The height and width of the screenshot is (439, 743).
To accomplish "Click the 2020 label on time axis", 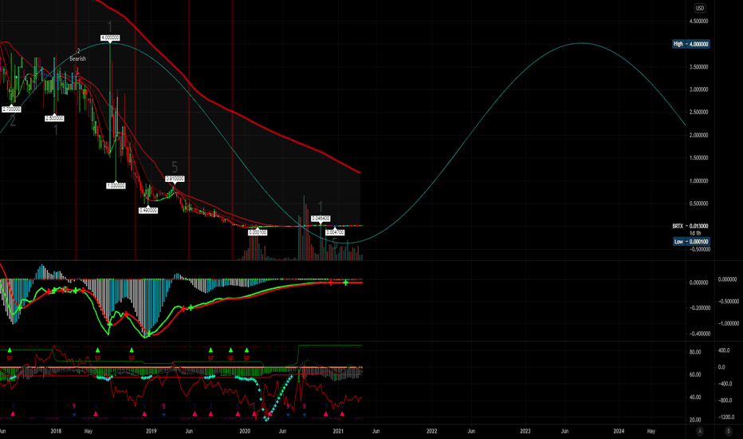I will click(x=245, y=431).
